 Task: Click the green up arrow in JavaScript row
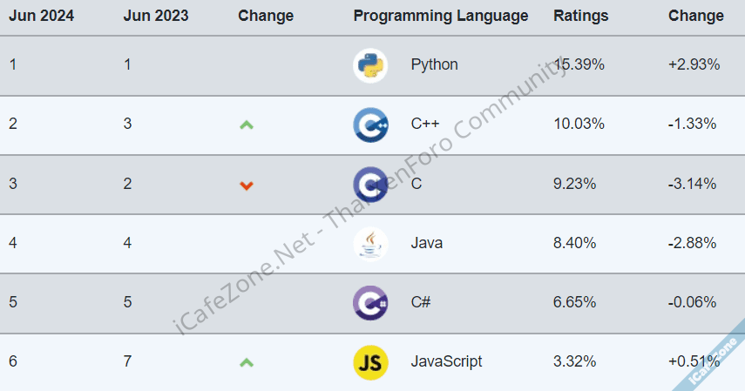247,361
